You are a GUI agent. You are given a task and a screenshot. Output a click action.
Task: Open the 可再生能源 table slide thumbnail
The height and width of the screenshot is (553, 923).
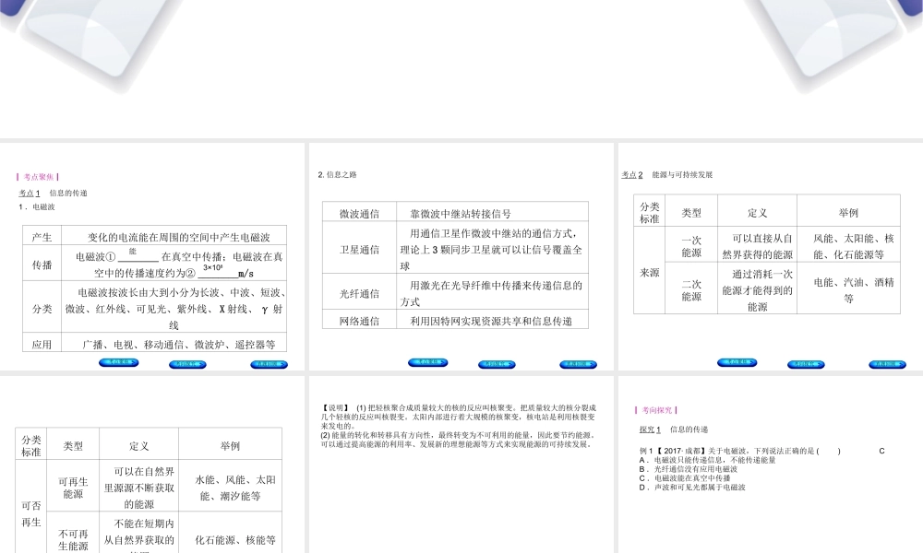click(152, 465)
